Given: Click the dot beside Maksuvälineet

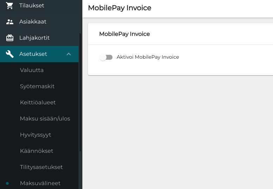Looking at the screenshot, I should (7, 183).
